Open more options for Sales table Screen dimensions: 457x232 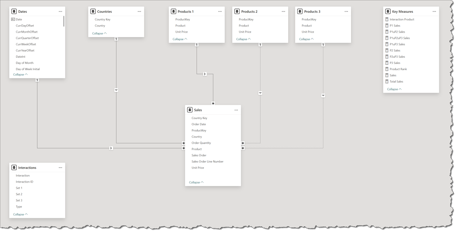tap(236, 110)
